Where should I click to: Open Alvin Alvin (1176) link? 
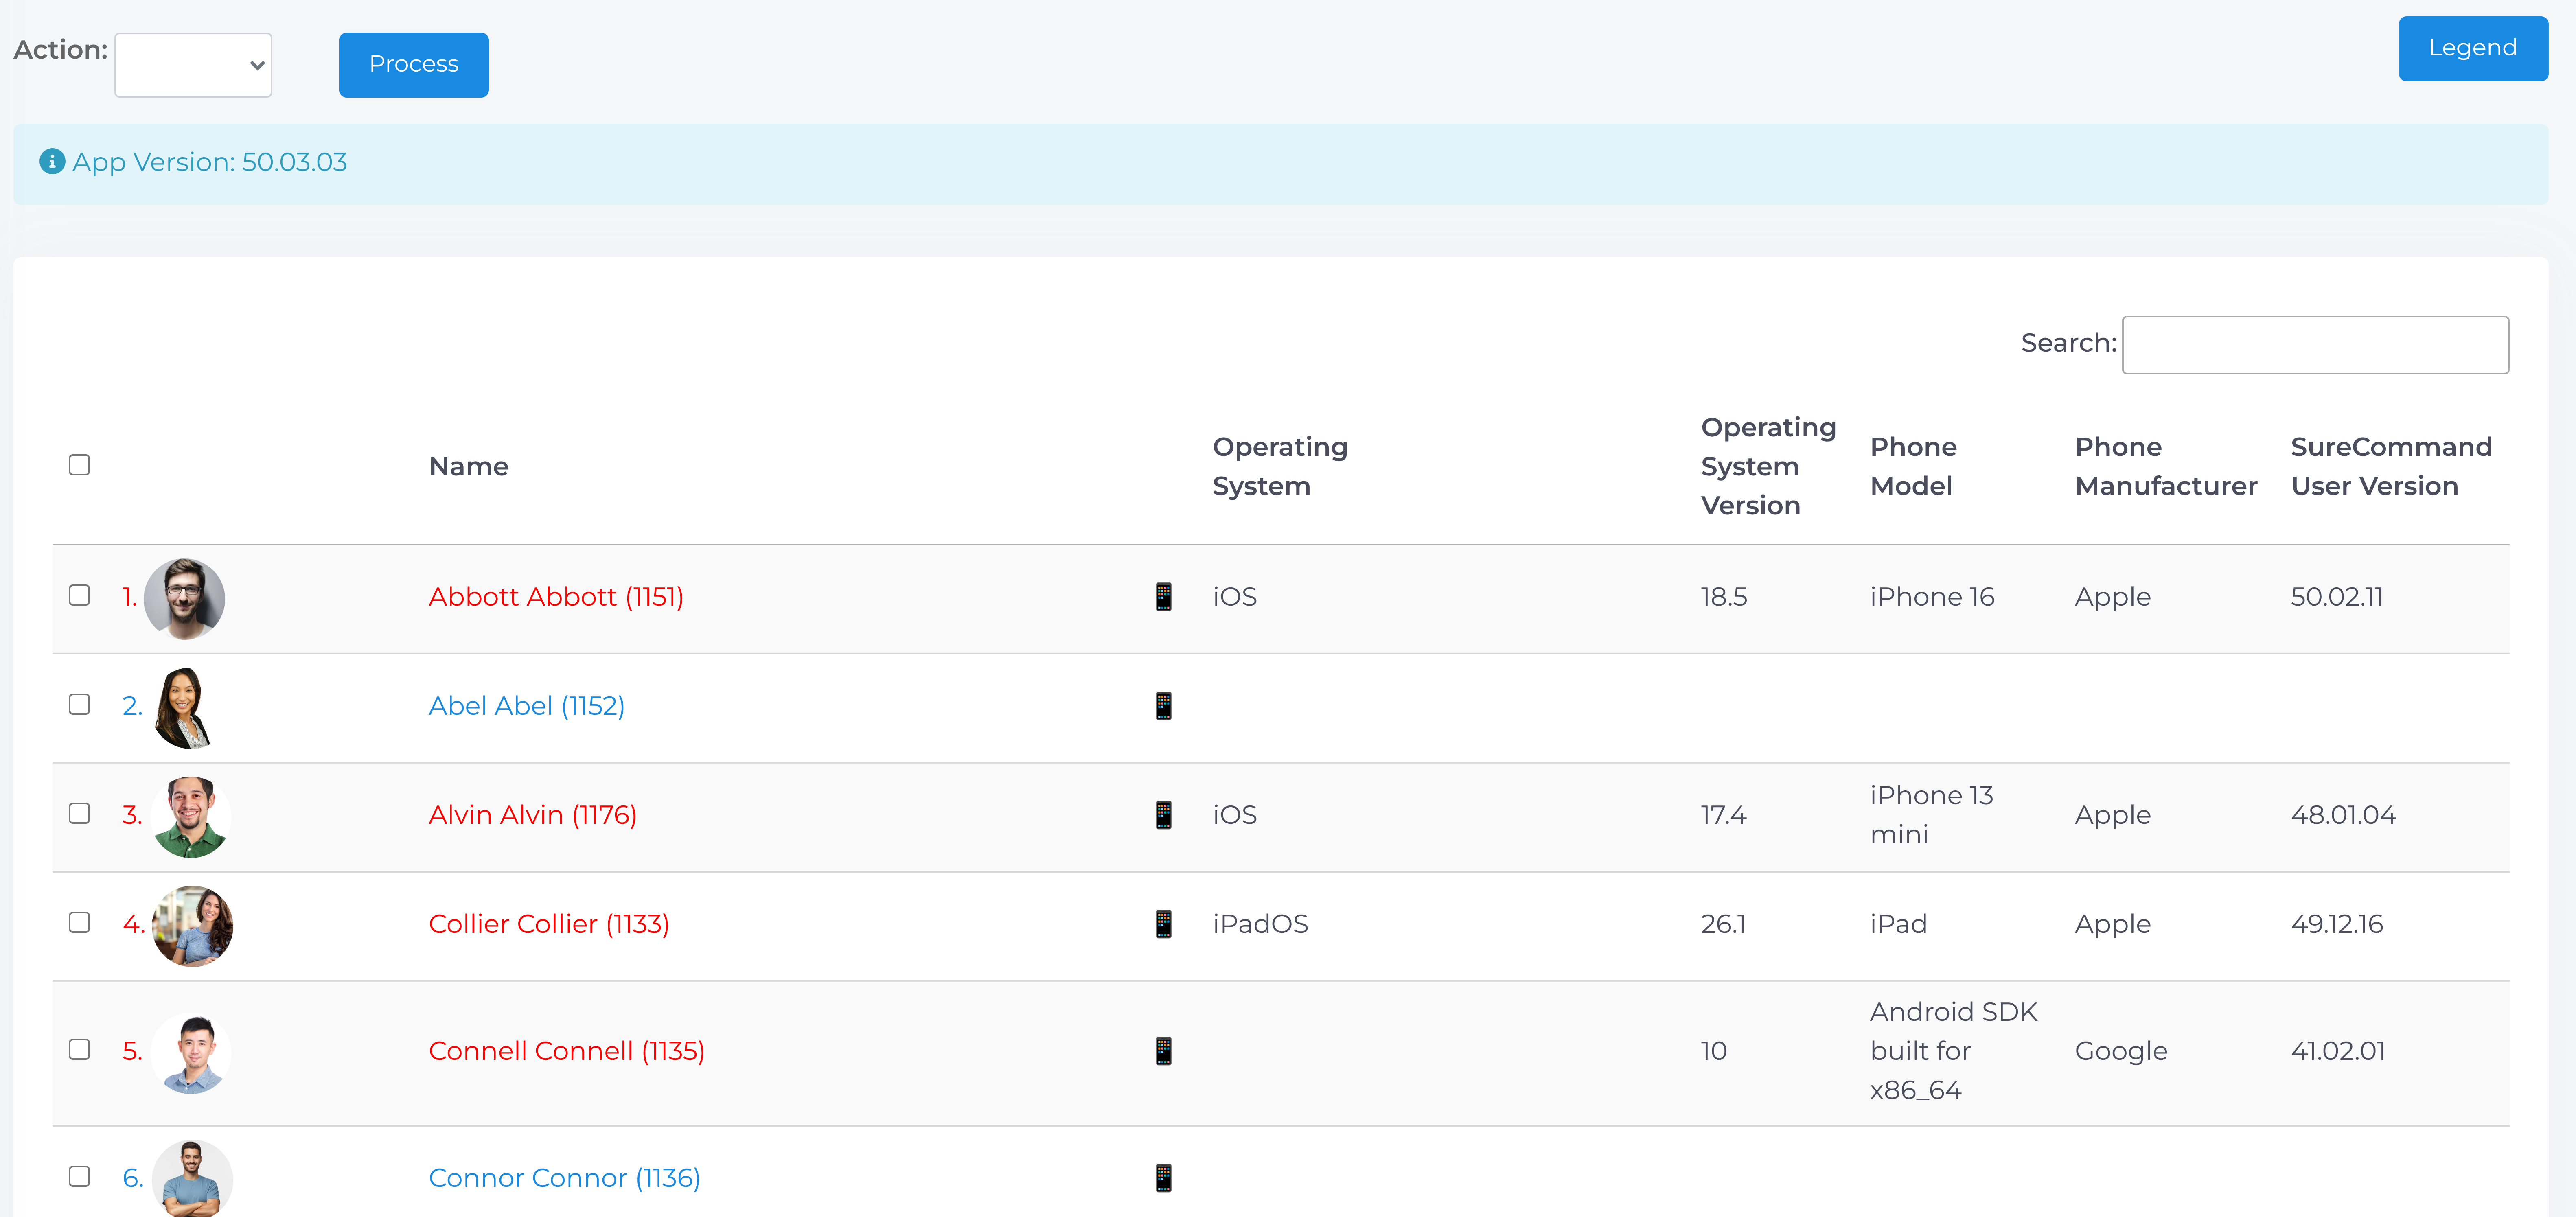pyautogui.click(x=532, y=815)
